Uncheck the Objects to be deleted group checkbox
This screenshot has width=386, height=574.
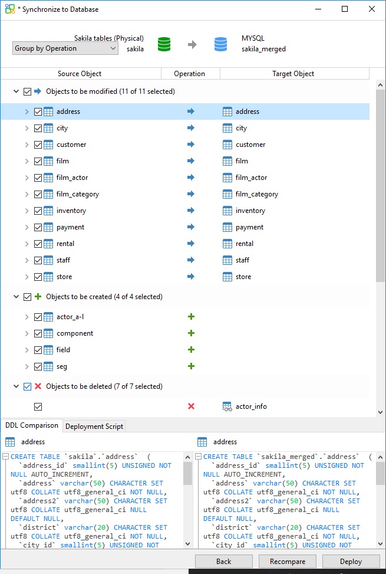click(x=27, y=386)
